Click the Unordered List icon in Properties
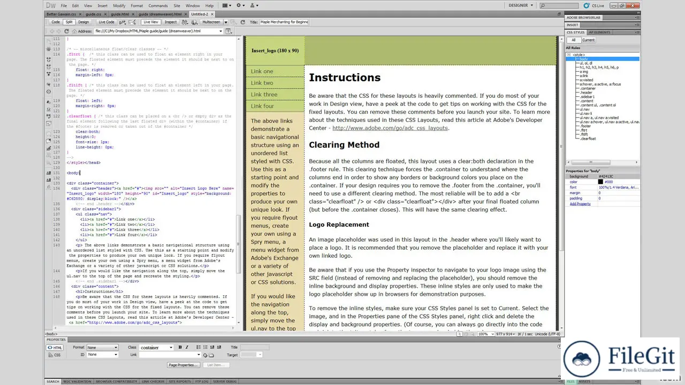Image resolution: width=685 pixels, height=385 pixels. pyautogui.click(x=199, y=347)
